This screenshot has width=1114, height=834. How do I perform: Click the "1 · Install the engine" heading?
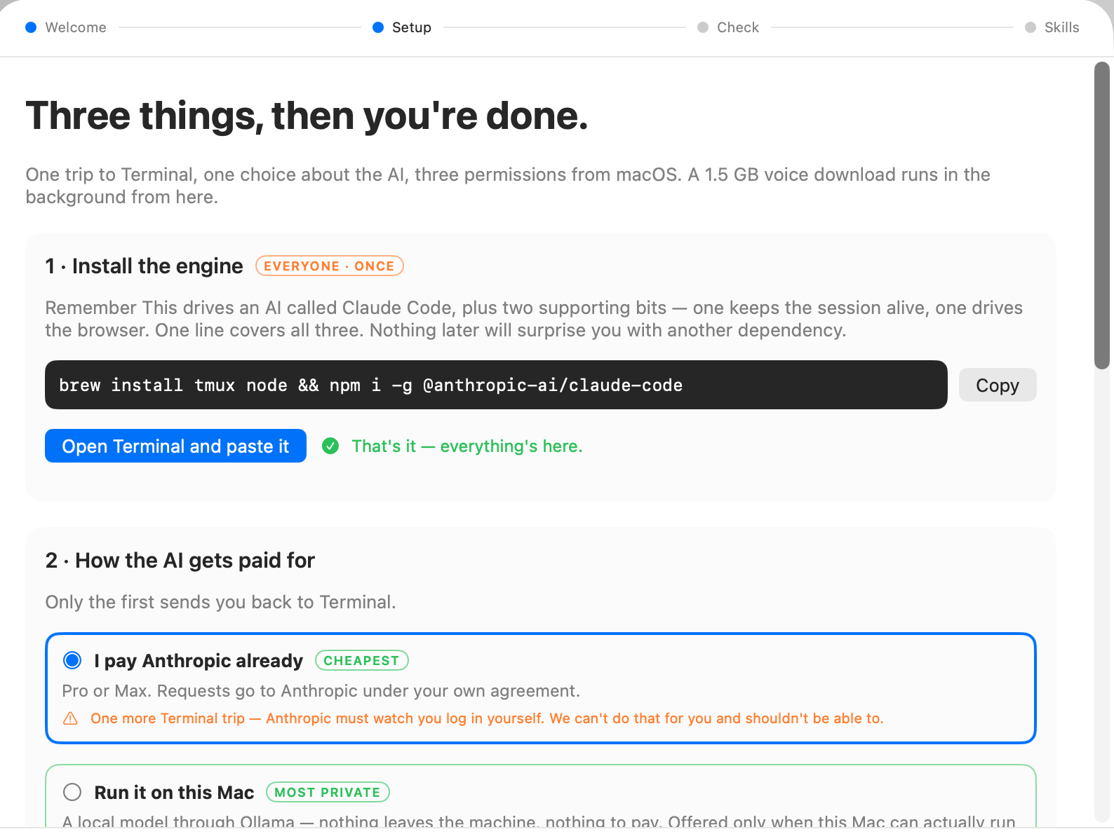tap(144, 266)
